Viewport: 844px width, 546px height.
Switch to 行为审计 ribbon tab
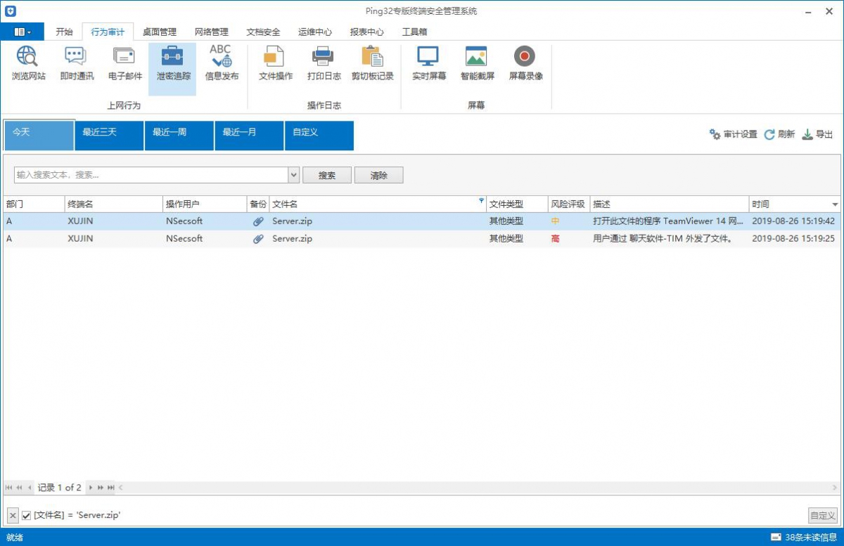tap(108, 32)
